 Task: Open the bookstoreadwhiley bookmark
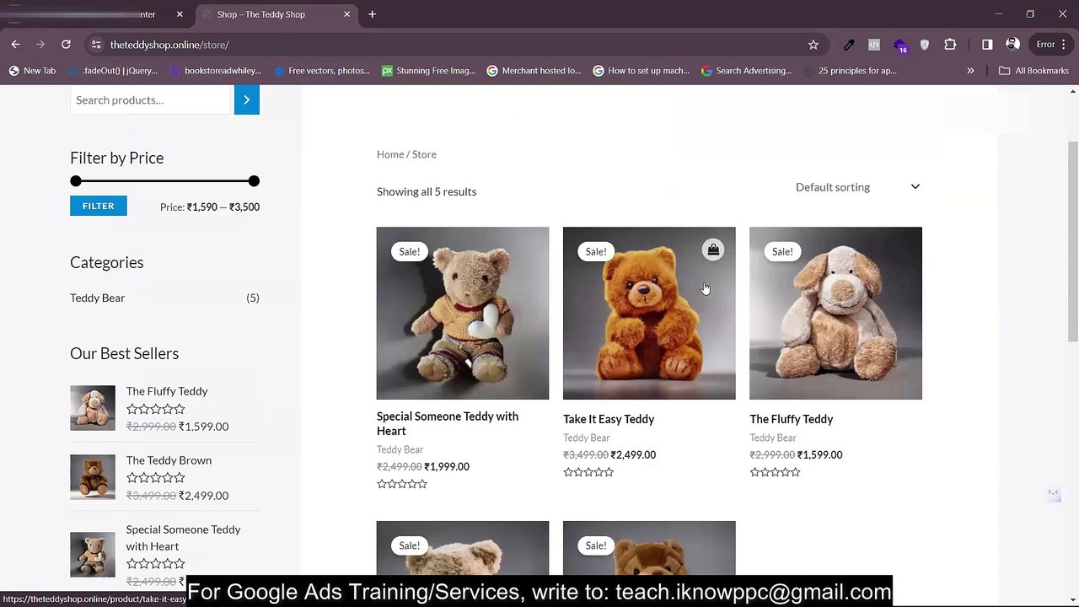215,71
